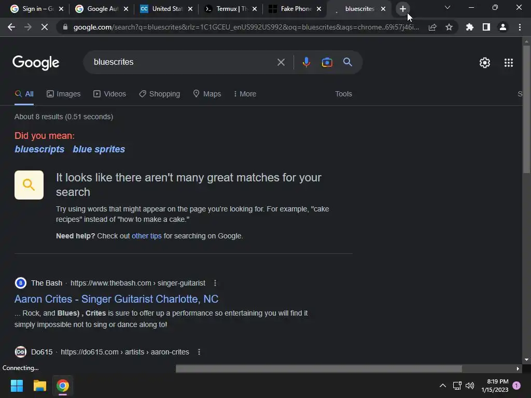Open Chrome side panel
This screenshot has width=531, height=398.
tap(486, 27)
